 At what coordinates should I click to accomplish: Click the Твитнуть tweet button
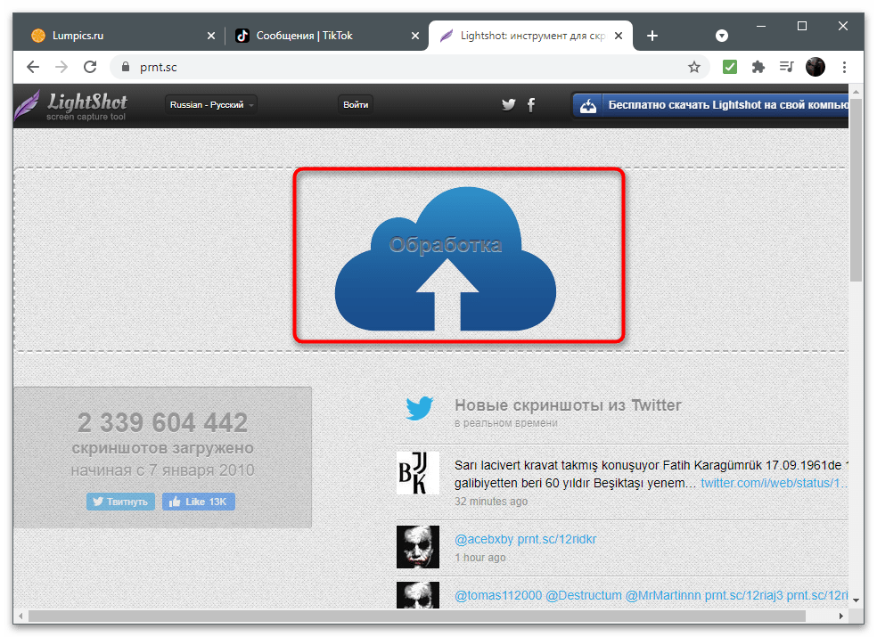point(121,502)
